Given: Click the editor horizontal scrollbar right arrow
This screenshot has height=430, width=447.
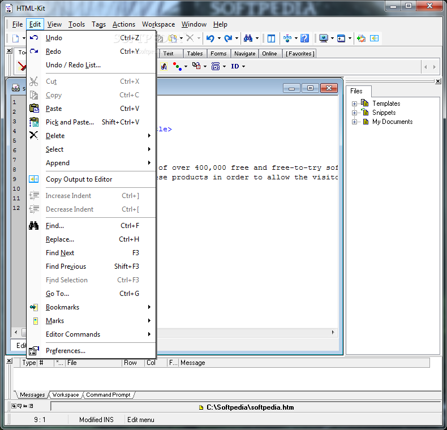Looking at the screenshot, I should 333,333.
